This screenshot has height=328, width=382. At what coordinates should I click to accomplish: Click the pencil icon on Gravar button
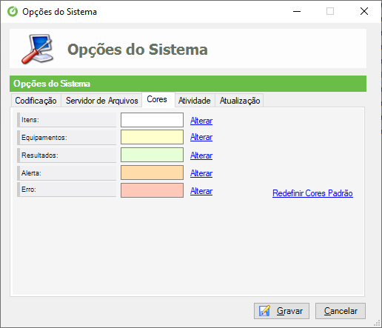pyautogui.click(x=264, y=311)
